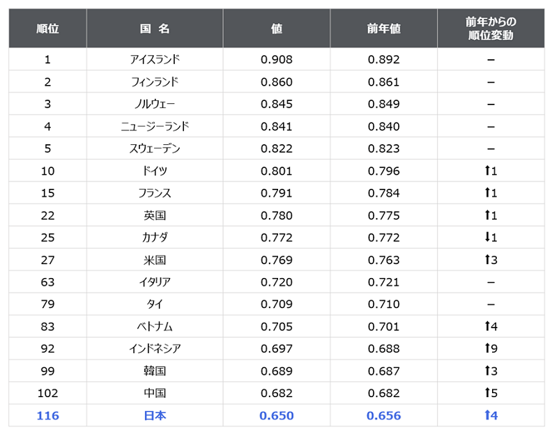Select value 0.908 for アイスランド
This screenshot has height=432, width=552.
[277, 59]
